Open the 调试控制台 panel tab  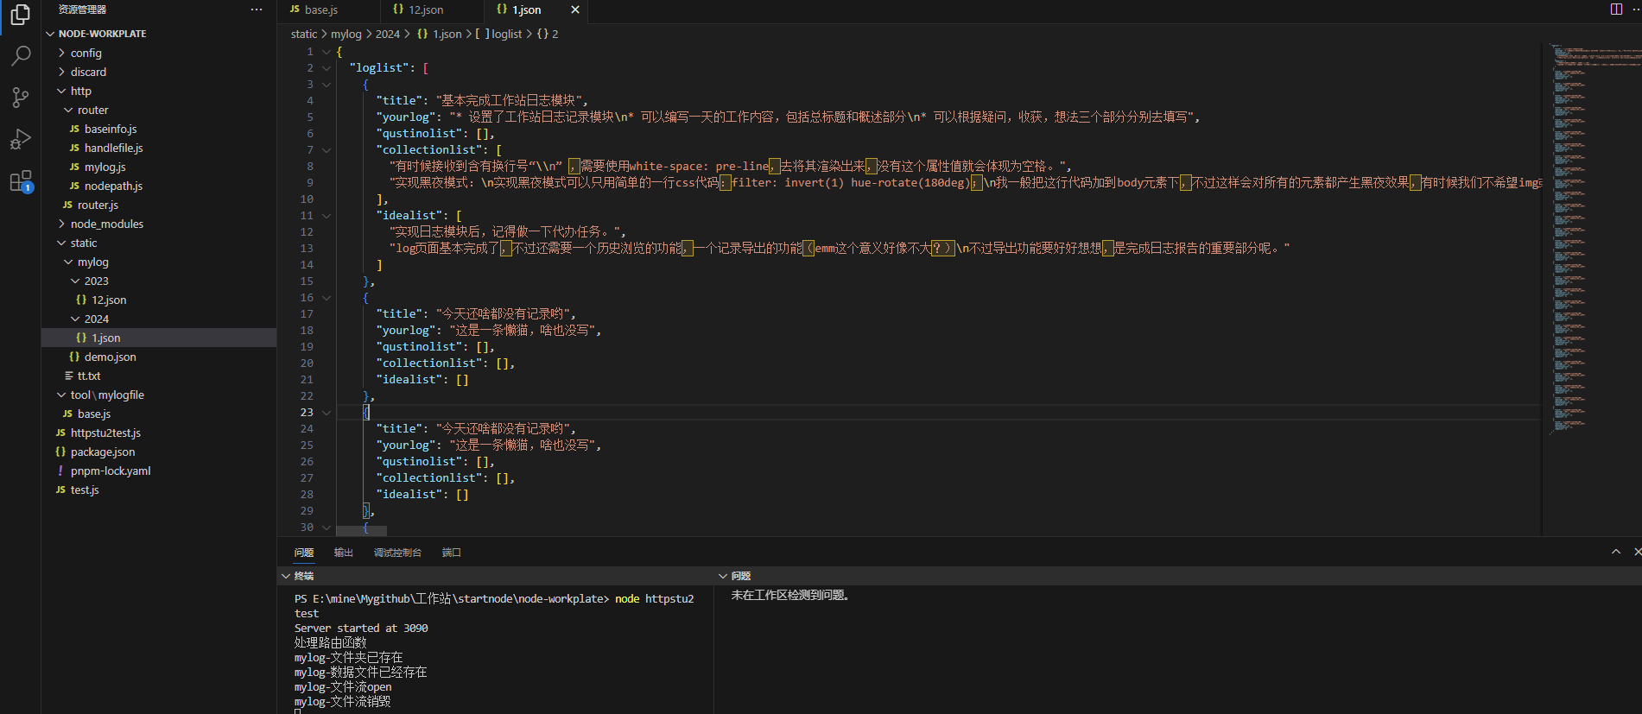coord(397,553)
